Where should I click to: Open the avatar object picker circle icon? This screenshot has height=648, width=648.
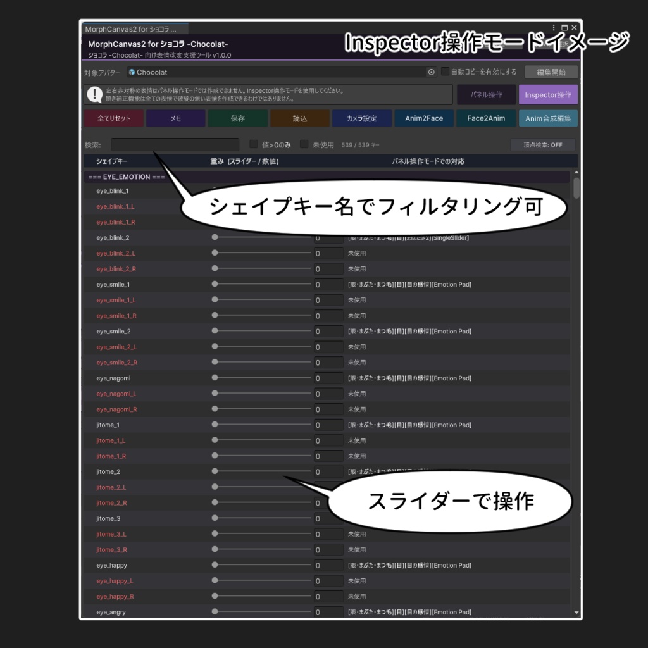pos(431,72)
